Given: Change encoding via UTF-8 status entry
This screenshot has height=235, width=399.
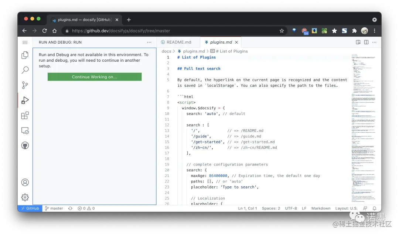Looking at the screenshot, I should click(x=291, y=208).
